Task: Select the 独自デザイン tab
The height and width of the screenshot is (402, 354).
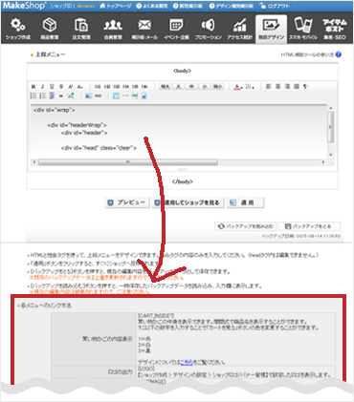Action: pos(271,30)
